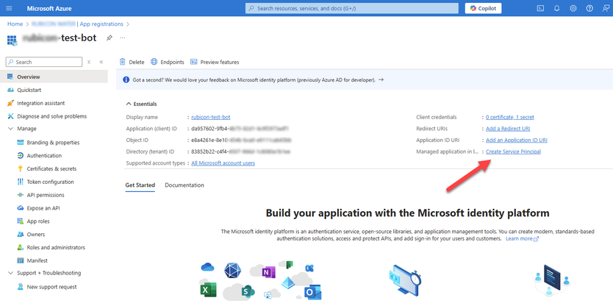Click the Directory (tenant) ID value
The width and height of the screenshot is (613, 306).
(241, 152)
